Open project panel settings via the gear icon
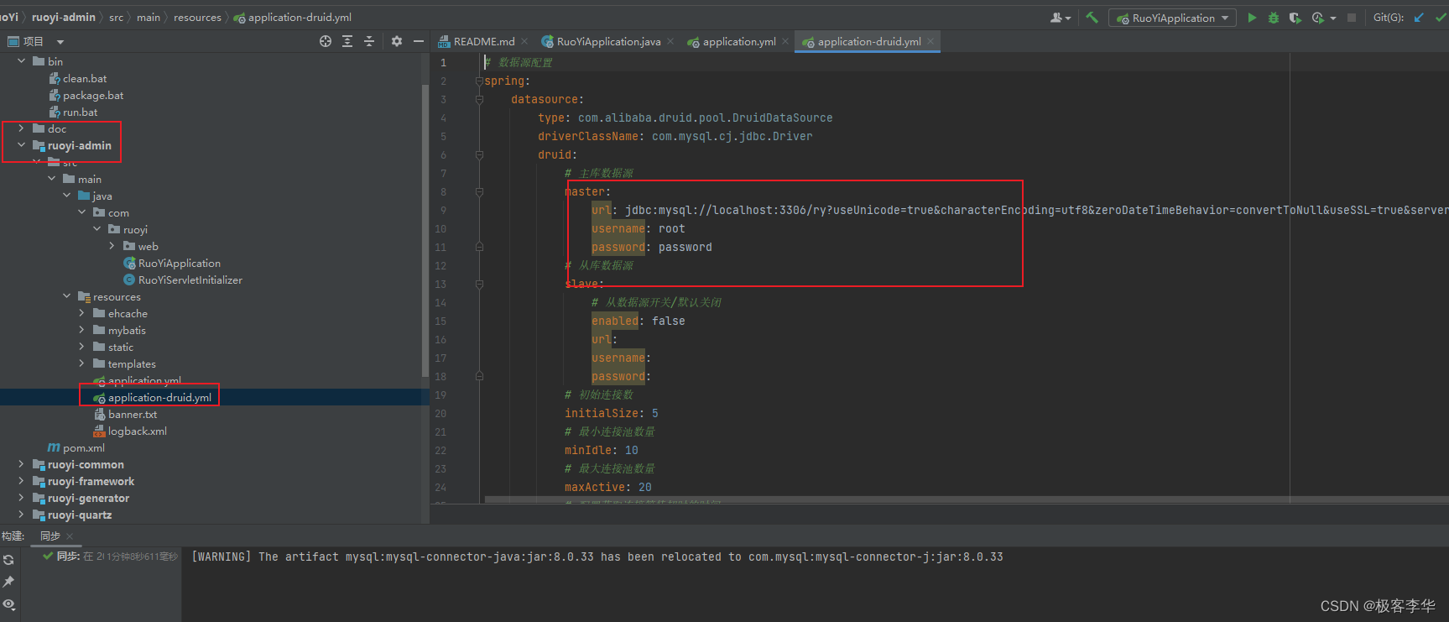 [x=397, y=41]
